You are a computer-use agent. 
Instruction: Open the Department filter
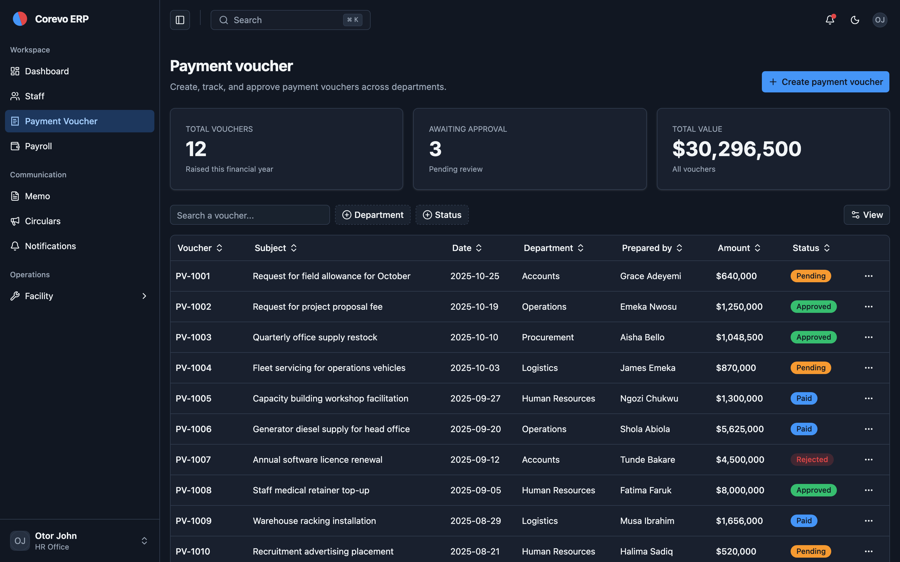[372, 215]
